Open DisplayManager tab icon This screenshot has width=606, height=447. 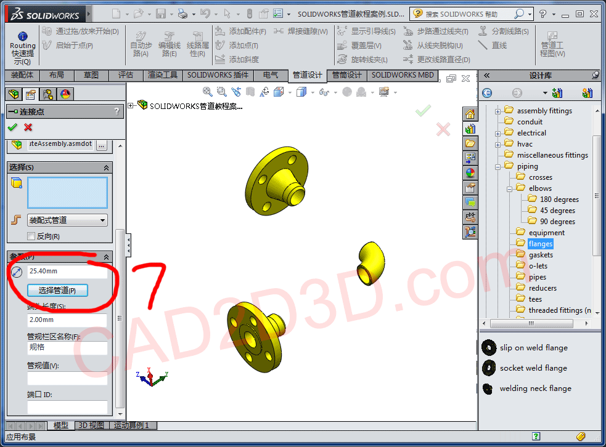(65, 94)
